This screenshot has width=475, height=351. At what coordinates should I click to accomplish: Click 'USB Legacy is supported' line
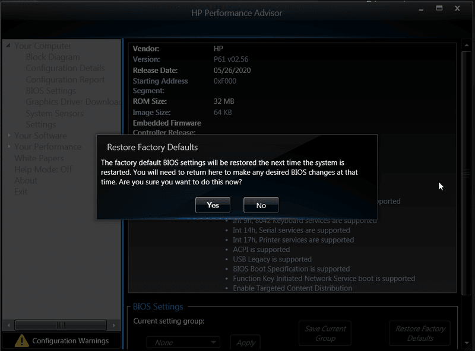click(x=272, y=259)
